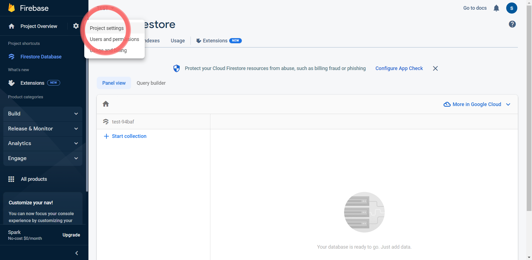Click the No-cost $0/month text

(25, 238)
